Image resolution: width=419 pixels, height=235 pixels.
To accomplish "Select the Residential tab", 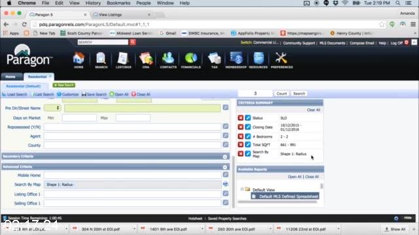I will click(x=37, y=77).
